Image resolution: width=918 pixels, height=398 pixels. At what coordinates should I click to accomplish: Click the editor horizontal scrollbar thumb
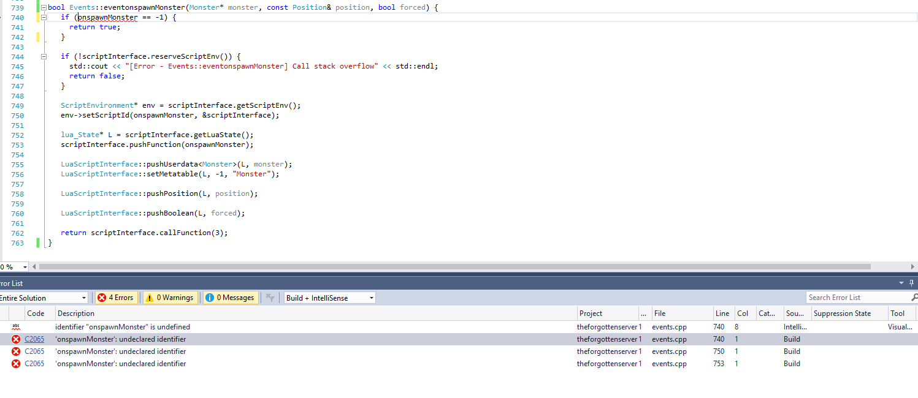[454, 267]
